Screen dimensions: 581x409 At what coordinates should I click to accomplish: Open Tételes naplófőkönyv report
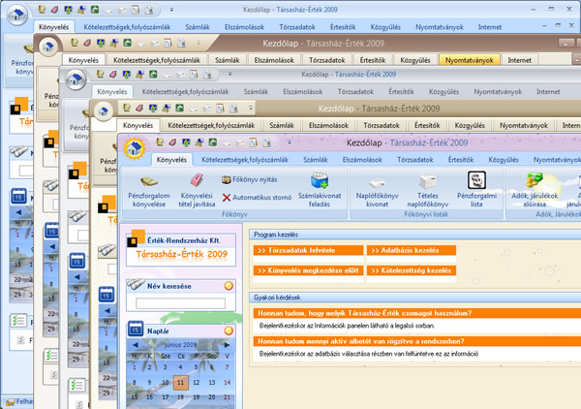428,191
